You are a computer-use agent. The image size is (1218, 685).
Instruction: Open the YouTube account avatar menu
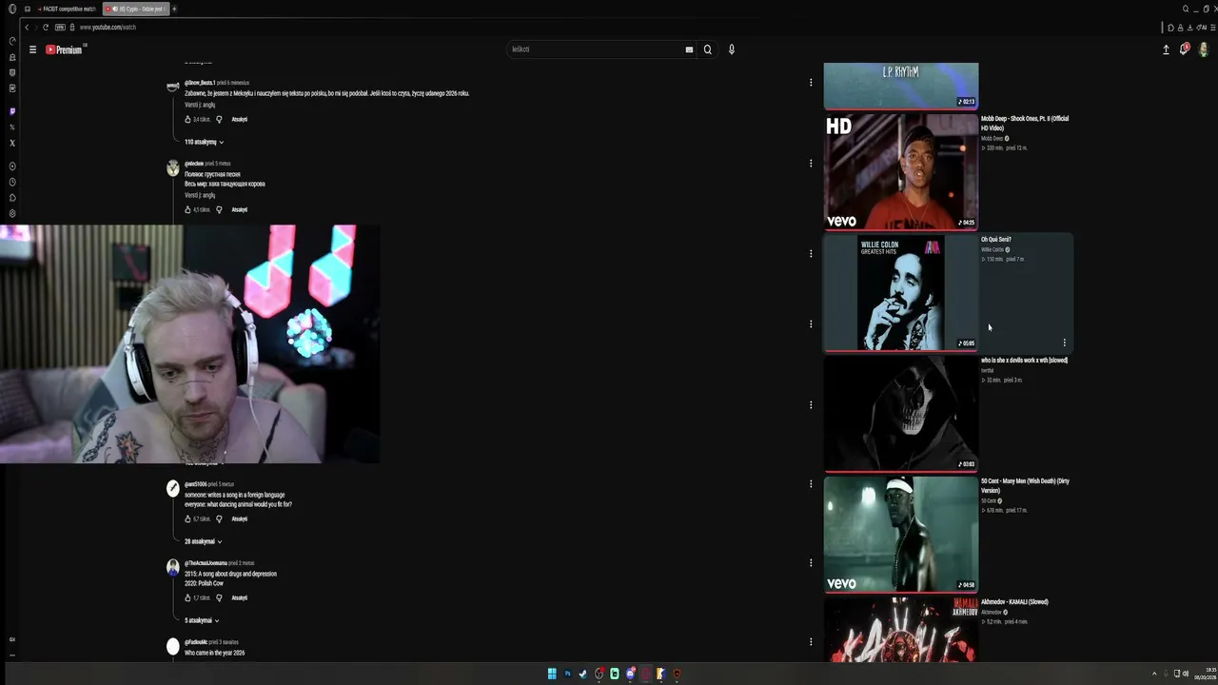point(1202,49)
